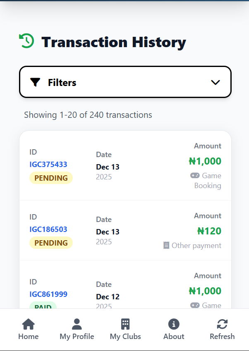The height and width of the screenshot is (351, 249).
Task: Open transaction IGC186503
Action: coord(48,229)
